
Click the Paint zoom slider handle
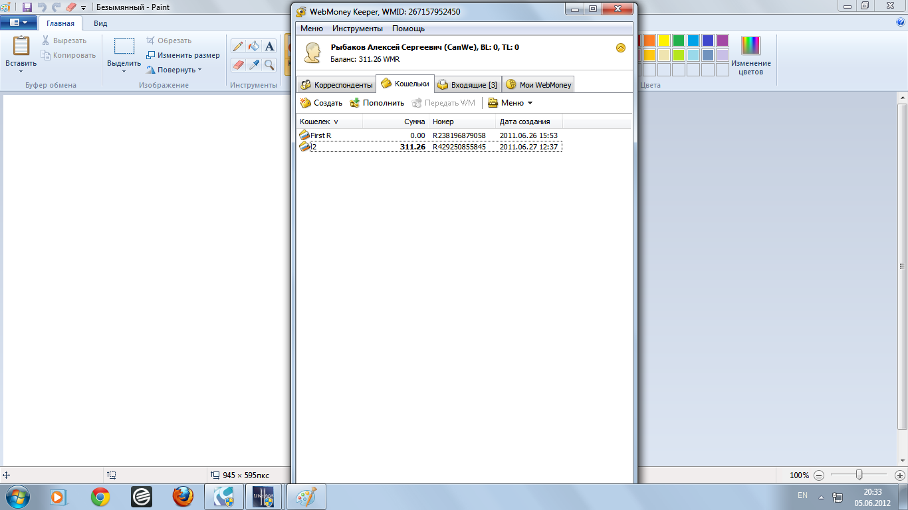click(859, 475)
